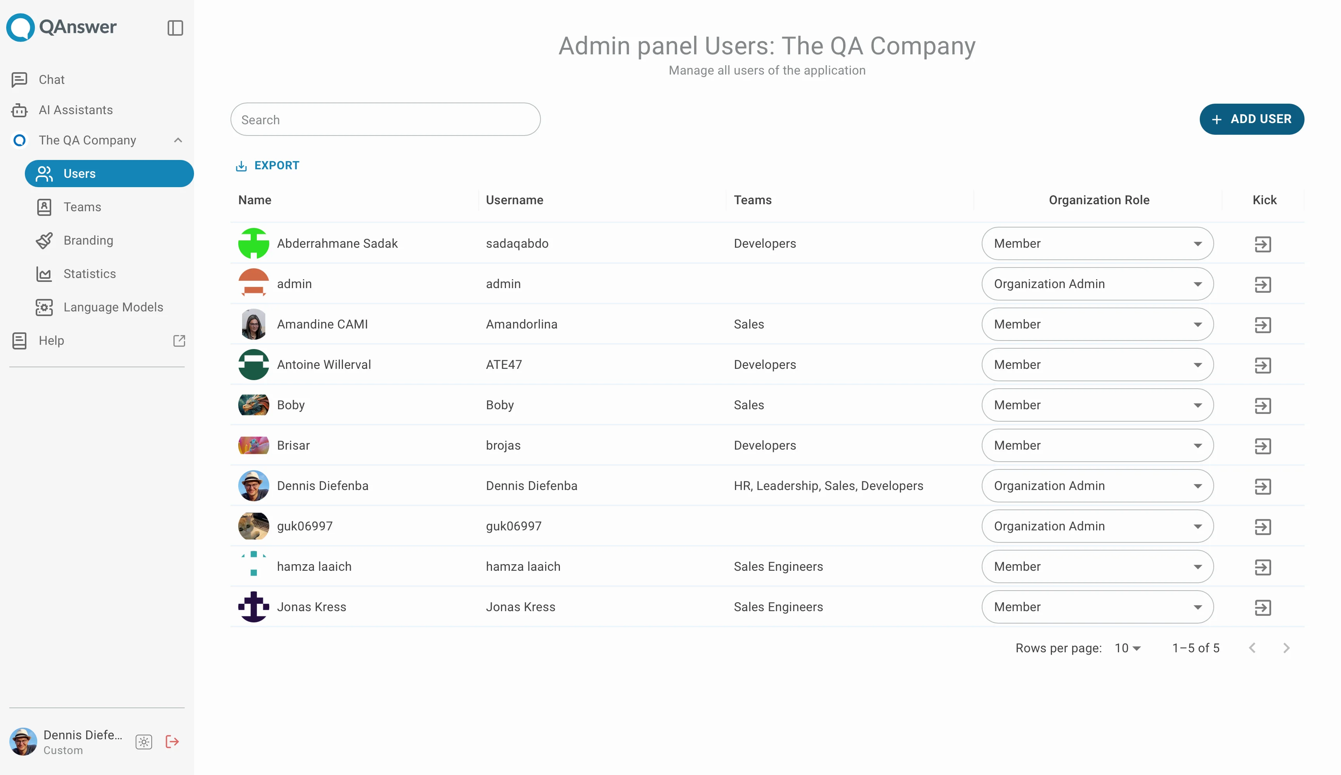Collapse The QA Company section chevron
Screen dimensions: 1341x775
(x=178, y=140)
